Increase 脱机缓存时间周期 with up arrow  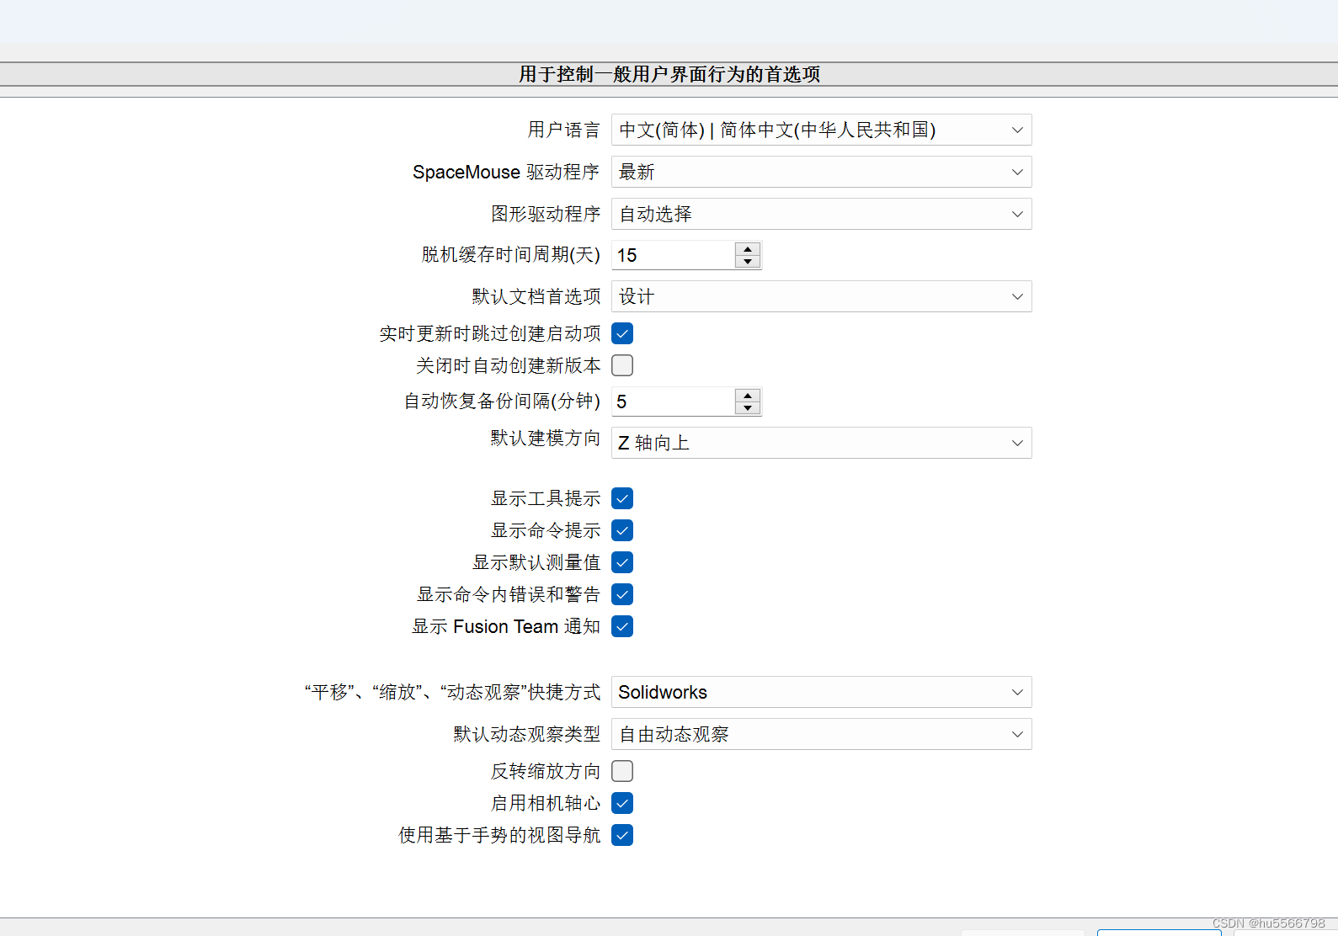coord(748,249)
